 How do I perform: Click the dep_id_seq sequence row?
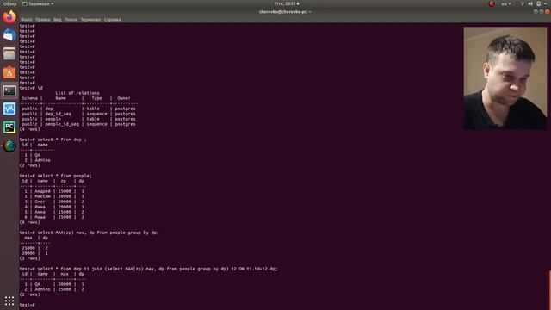point(78,114)
